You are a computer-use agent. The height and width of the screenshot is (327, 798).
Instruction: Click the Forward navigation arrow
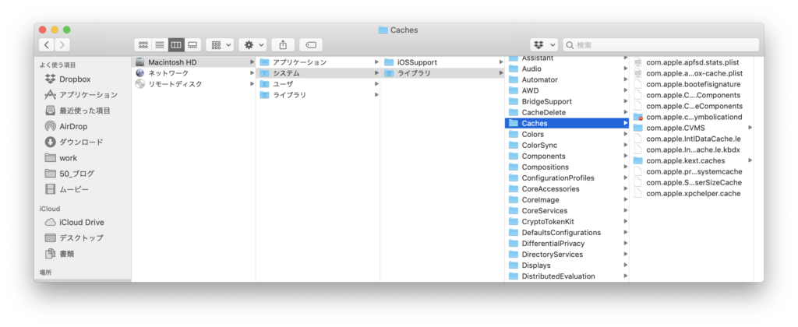62,45
